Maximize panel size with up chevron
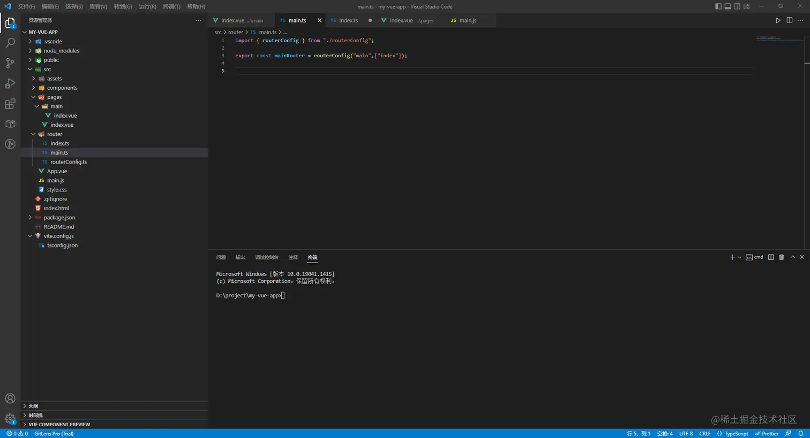 tap(792, 257)
